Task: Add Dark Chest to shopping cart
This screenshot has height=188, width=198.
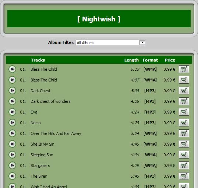Action: tap(184, 90)
